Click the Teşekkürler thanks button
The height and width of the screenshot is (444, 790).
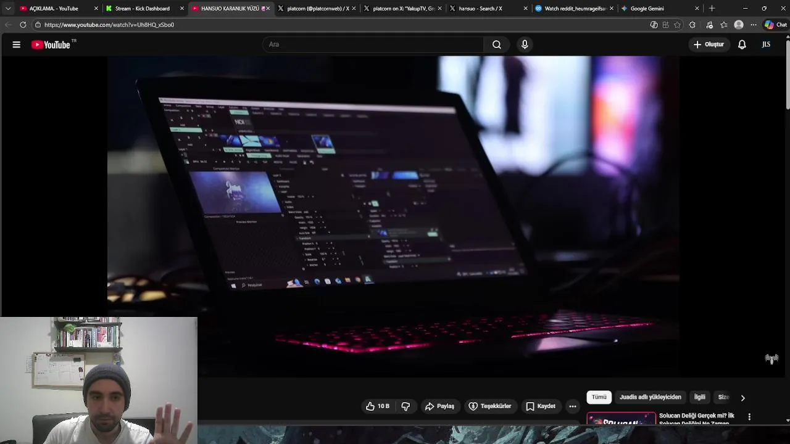click(x=490, y=406)
